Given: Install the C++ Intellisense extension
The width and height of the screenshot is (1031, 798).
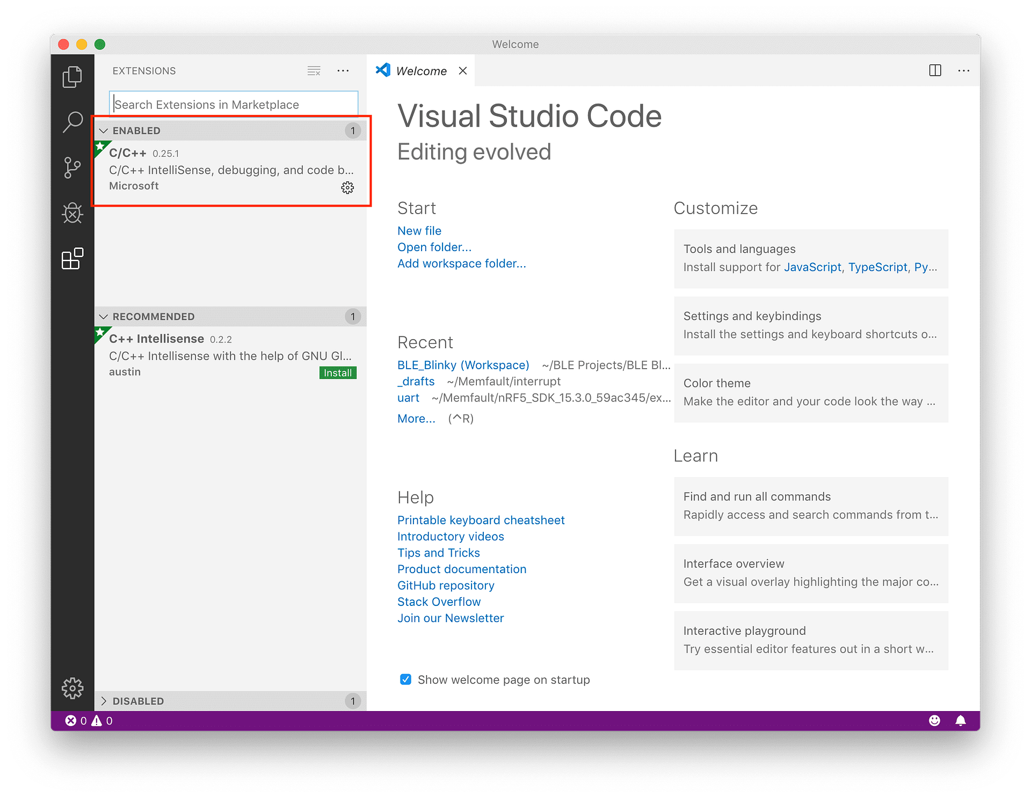Looking at the screenshot, I should click(x=338, y=373).
